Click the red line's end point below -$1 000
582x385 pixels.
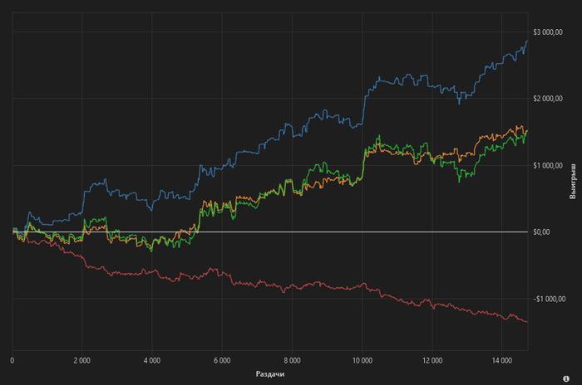tap(527, 322)
